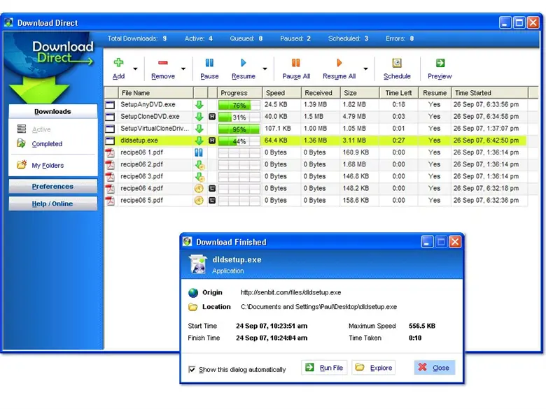This screenshot has width=546, height=409.
Task: Open the Preferences panel section
Action: click(x=52, y=187)
